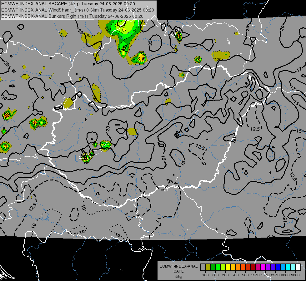Image resolution: width=306 pixels, height=281 pixels.
Task: Select the purple legend swatch
Action: coord(268,267)
